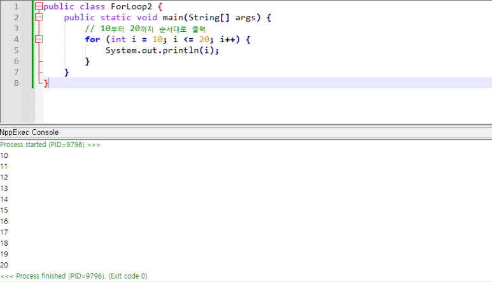Click the main(String[] args) method signature
Image resolution: width=492 pixels, height=282 pixels.
[211, 18]
